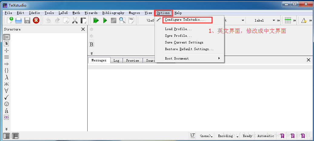Open a file using the folder icon
Image resolution: width=314 pixels, height=141 pixels.
[x=18, y=20]
